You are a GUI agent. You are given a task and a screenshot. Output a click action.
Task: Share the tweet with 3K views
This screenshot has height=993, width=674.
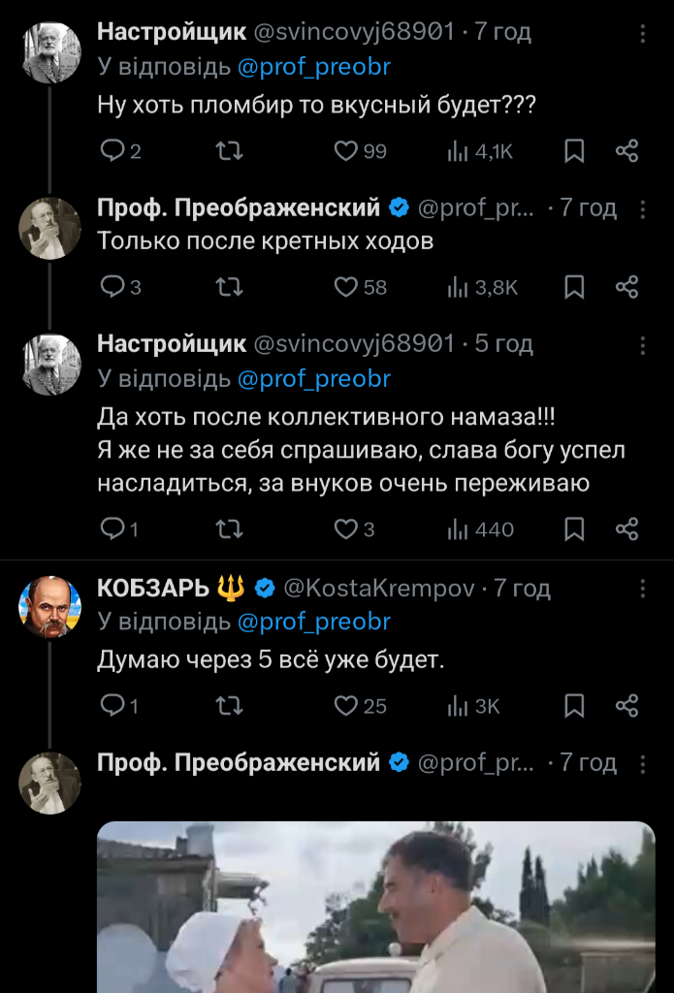(627, 706)
